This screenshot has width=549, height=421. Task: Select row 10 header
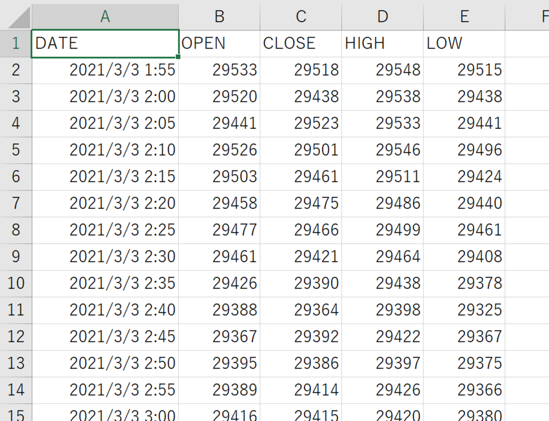(16, 283)
